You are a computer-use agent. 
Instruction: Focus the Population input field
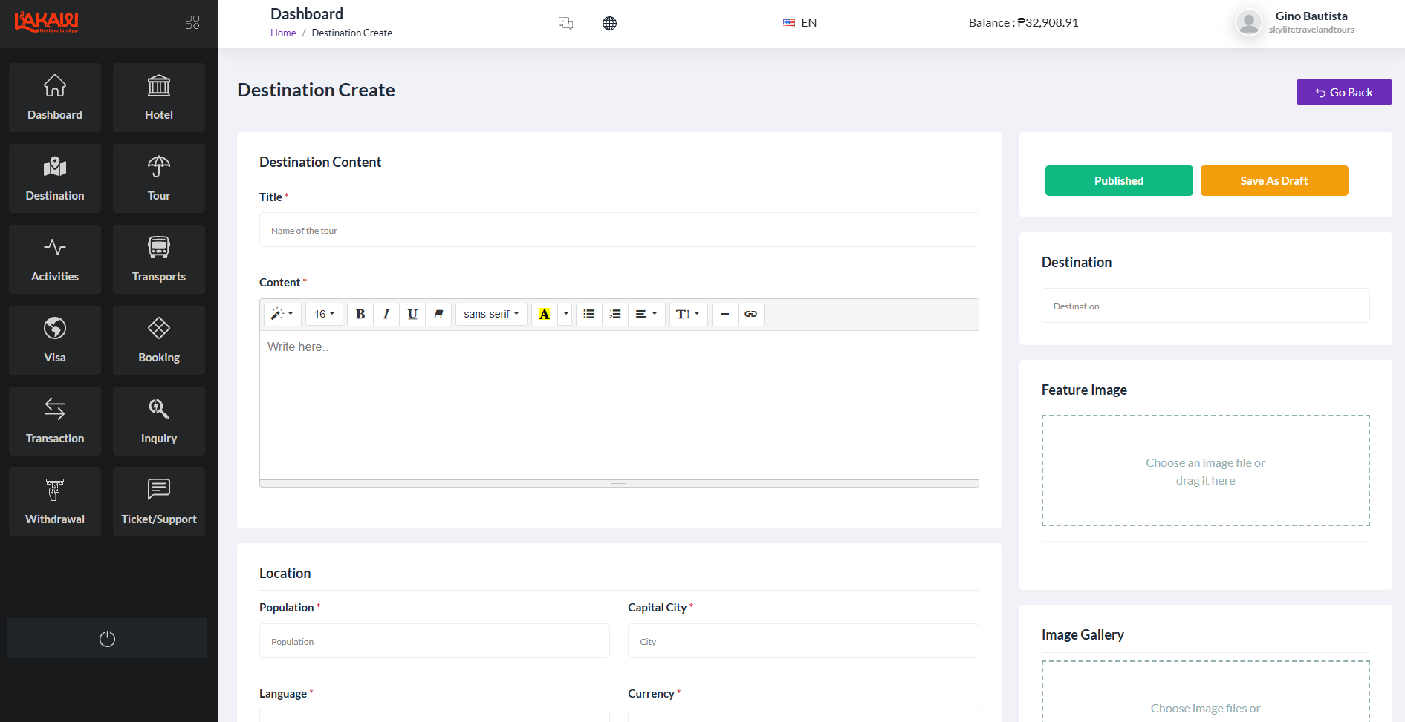coord(435,641)
